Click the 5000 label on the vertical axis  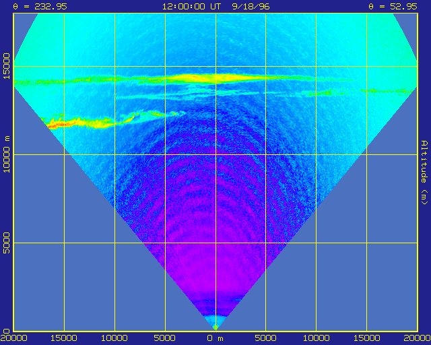tap(6, 243)
